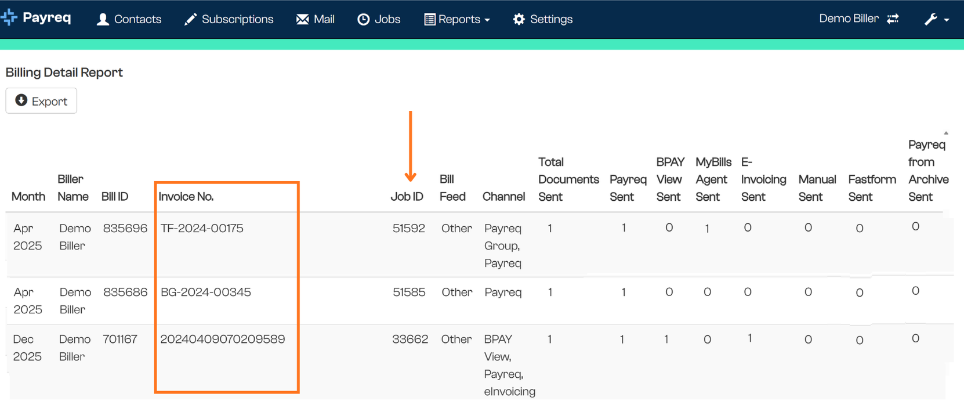Sort by Total Documents Sent header

point(568,179)
